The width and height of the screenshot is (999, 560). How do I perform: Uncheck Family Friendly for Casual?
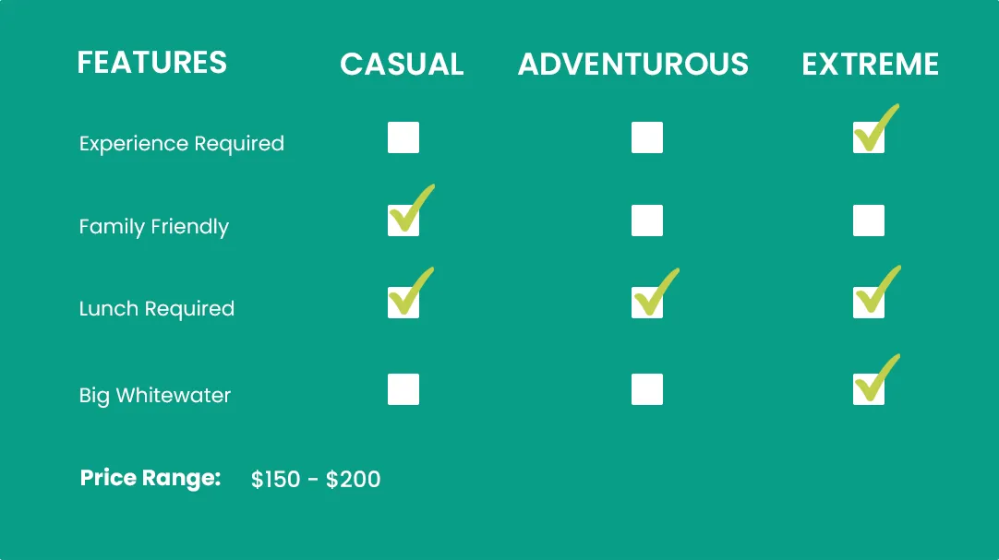[403, 220]
